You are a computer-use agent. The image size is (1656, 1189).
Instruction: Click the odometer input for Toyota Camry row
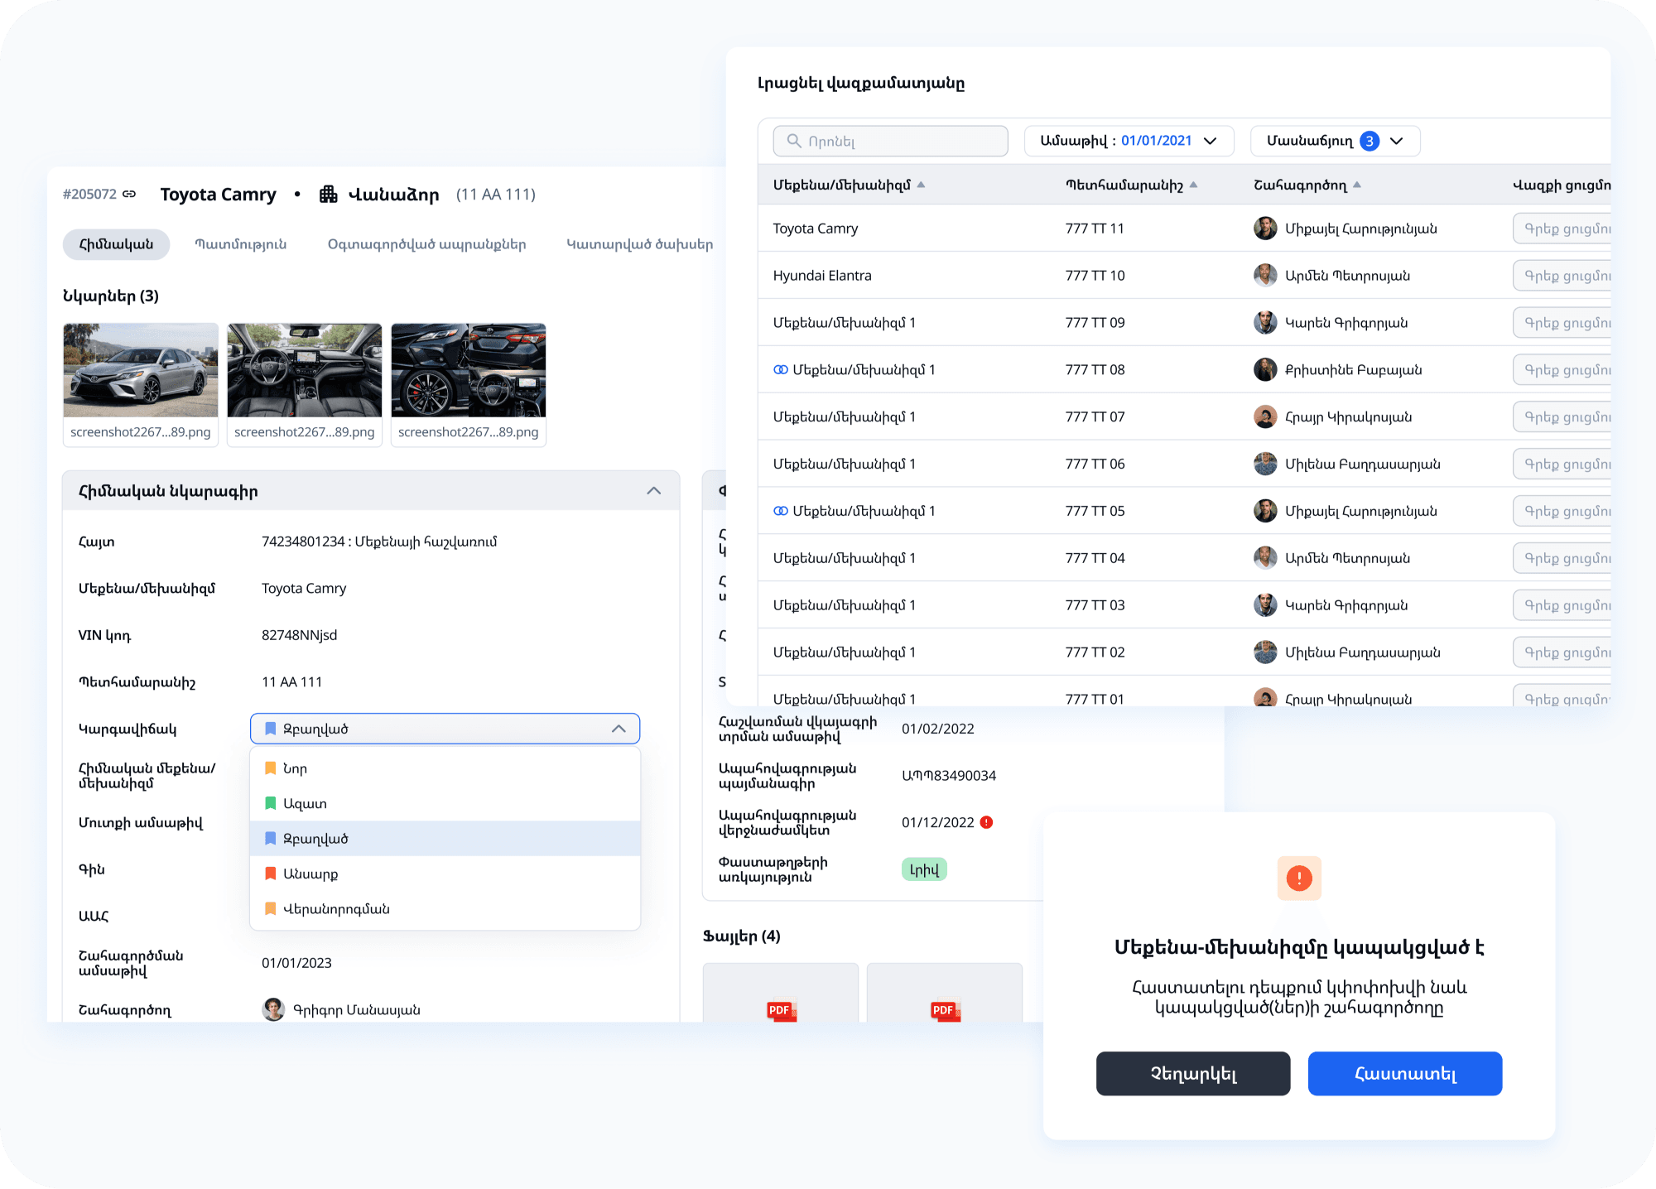(x=1563, y=229)
